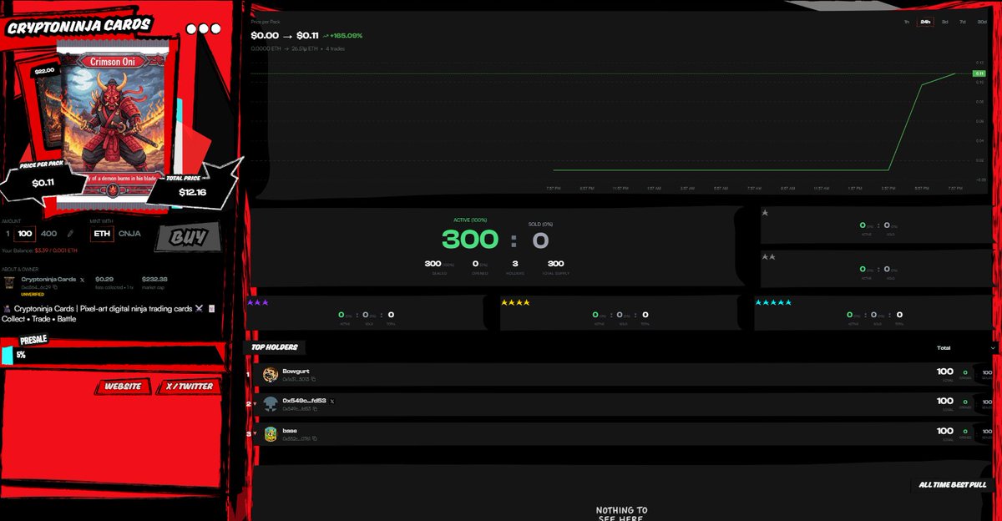Open the WEBSITE link
Image resolution: width=1002 pixels, height=521 pixels.
(x=124, y=387)
